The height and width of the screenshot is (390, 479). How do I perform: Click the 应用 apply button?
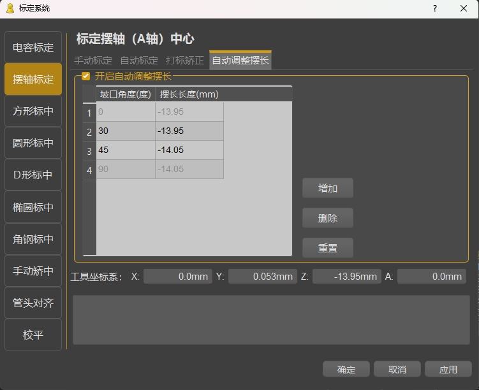[x=448, y=370]
